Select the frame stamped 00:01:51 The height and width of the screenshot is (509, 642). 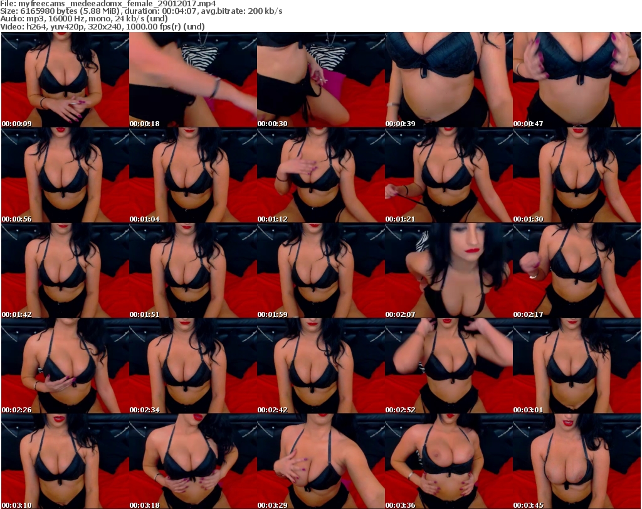coord(193,271)
